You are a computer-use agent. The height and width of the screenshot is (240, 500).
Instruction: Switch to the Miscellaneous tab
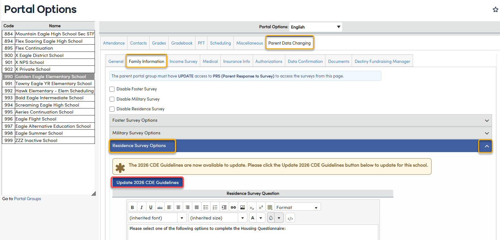pos(250,43)
